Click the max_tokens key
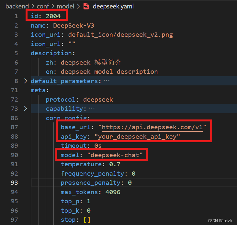 [79, 192]
